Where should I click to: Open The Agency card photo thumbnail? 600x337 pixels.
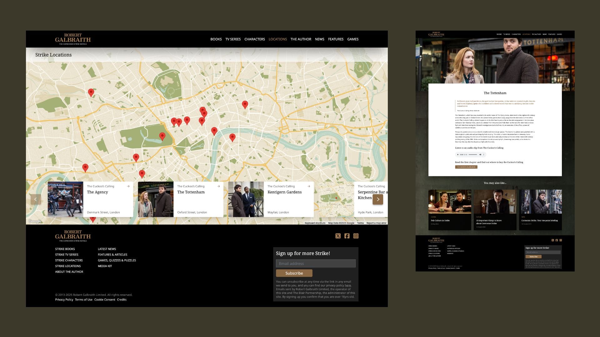(65, 199)
